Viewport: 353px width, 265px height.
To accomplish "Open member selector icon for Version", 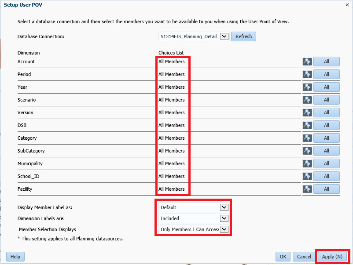I will pyautogui.click(x=307, y=113).
